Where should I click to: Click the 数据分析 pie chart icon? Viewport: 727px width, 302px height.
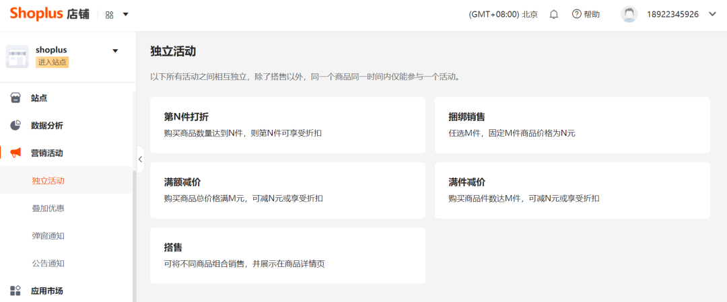(x=15, y=126)
